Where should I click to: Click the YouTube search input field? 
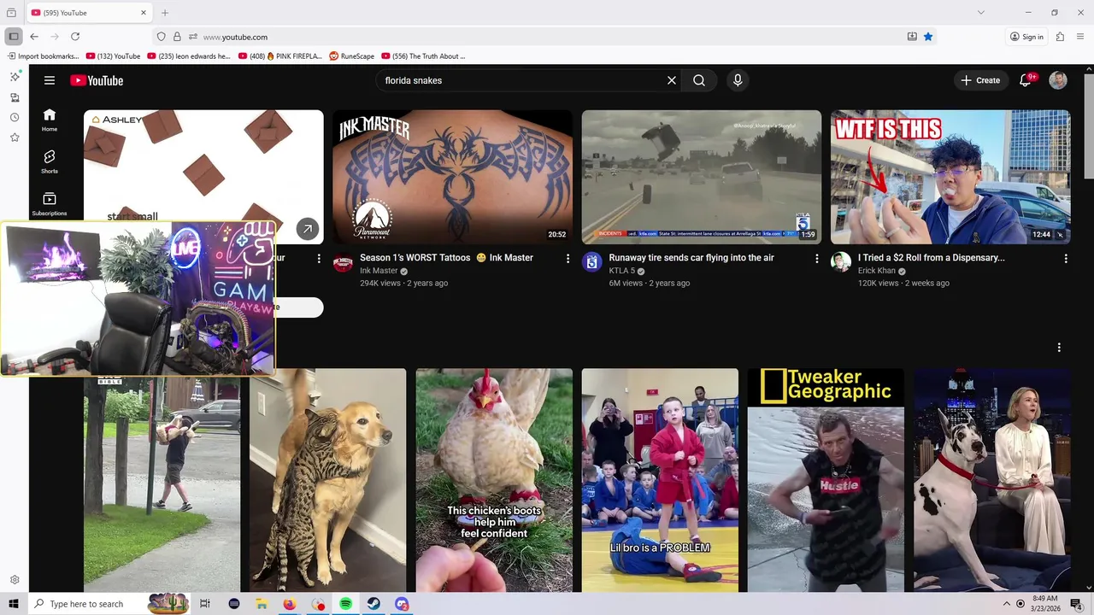click(521, 80)
